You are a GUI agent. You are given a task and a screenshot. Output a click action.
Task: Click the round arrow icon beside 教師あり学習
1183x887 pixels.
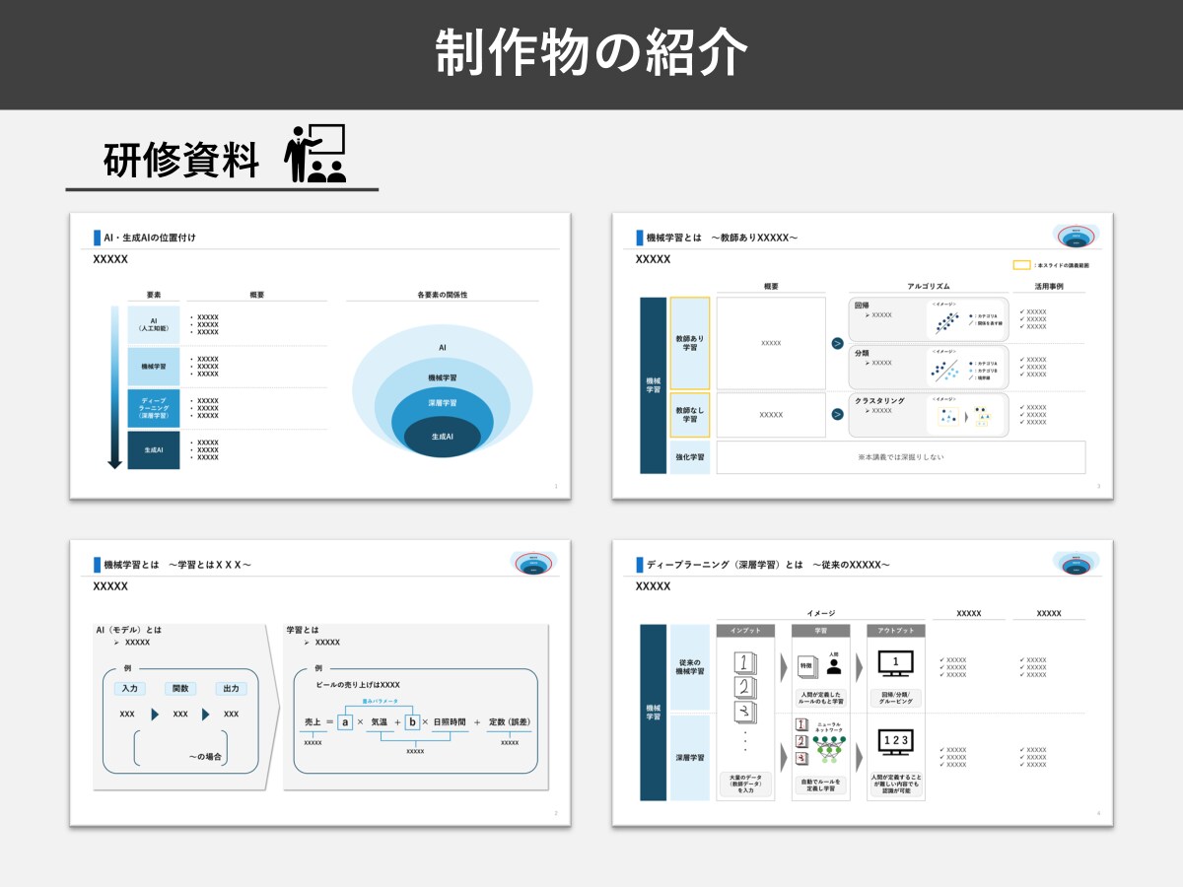(838, 343)
